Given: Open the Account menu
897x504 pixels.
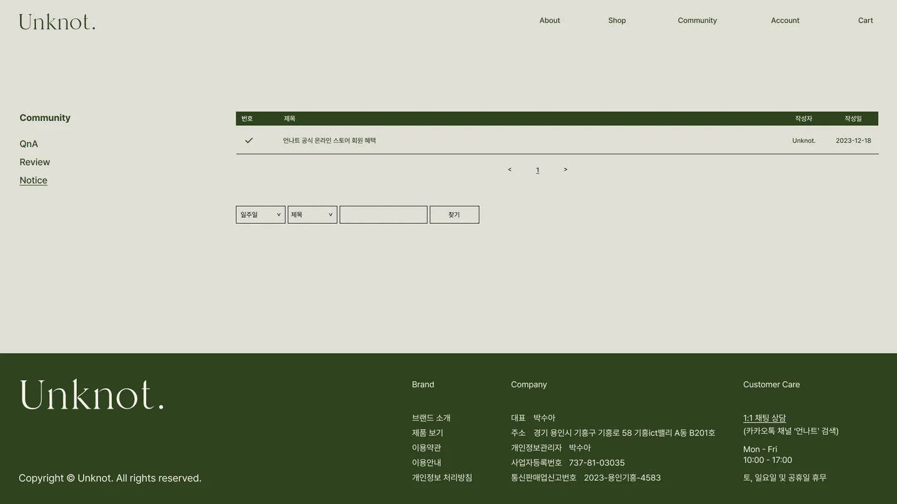Looking at the screenshot, I should click(785, 21).
